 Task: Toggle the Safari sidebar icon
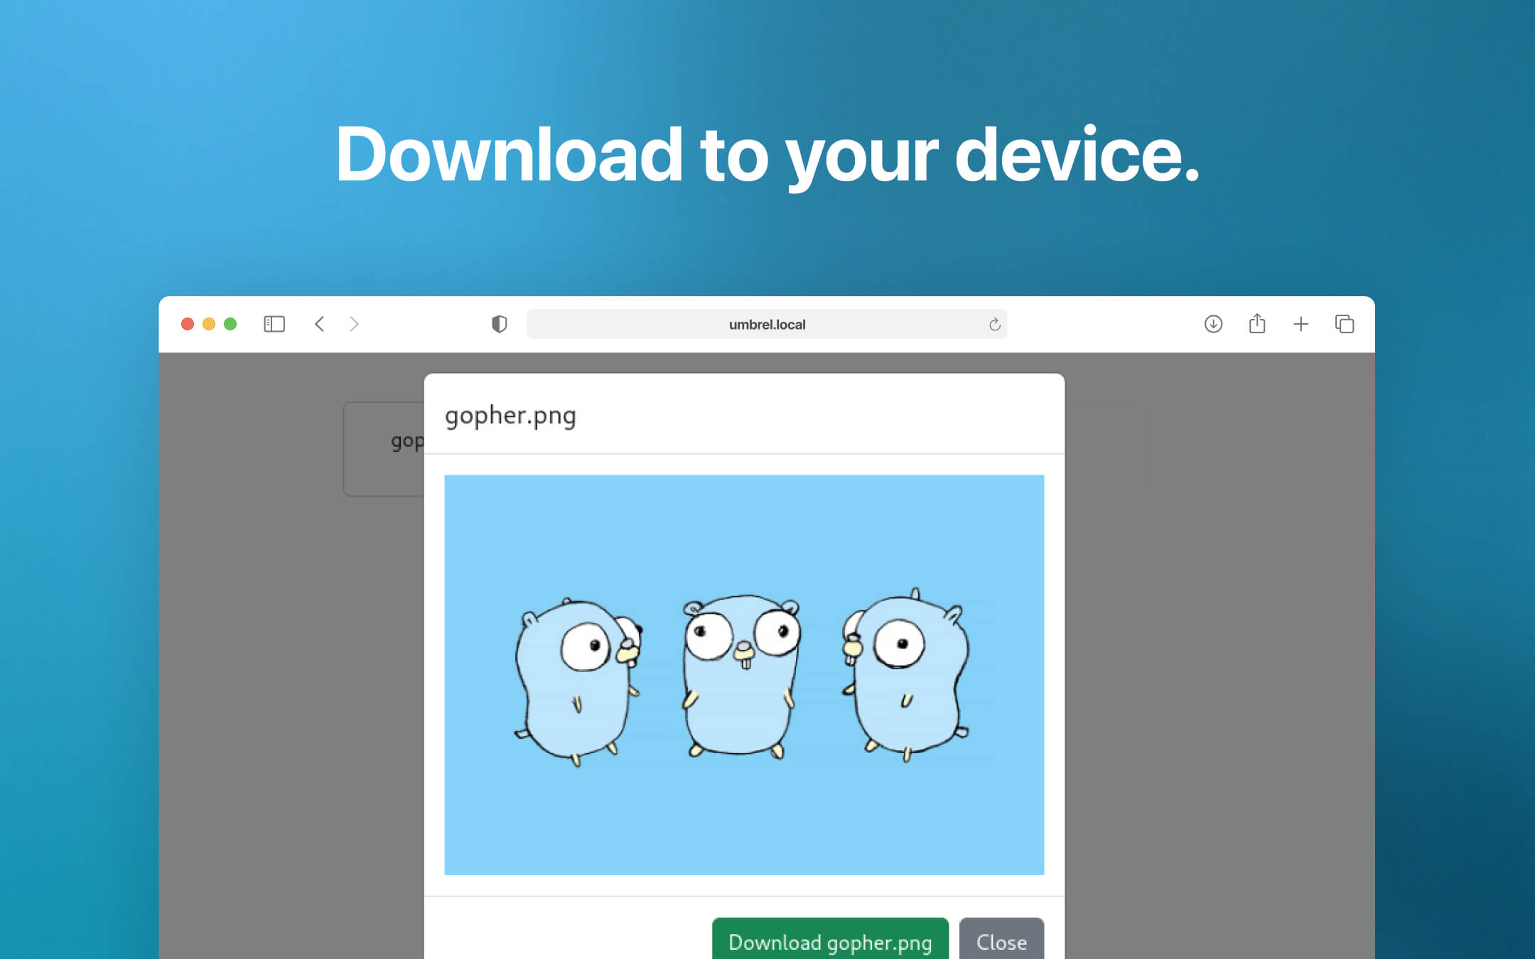(x=274, y=324)
